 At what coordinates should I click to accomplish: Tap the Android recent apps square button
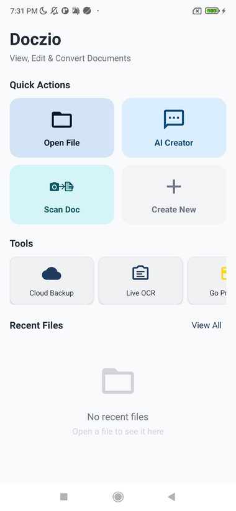tap(64, 497)
